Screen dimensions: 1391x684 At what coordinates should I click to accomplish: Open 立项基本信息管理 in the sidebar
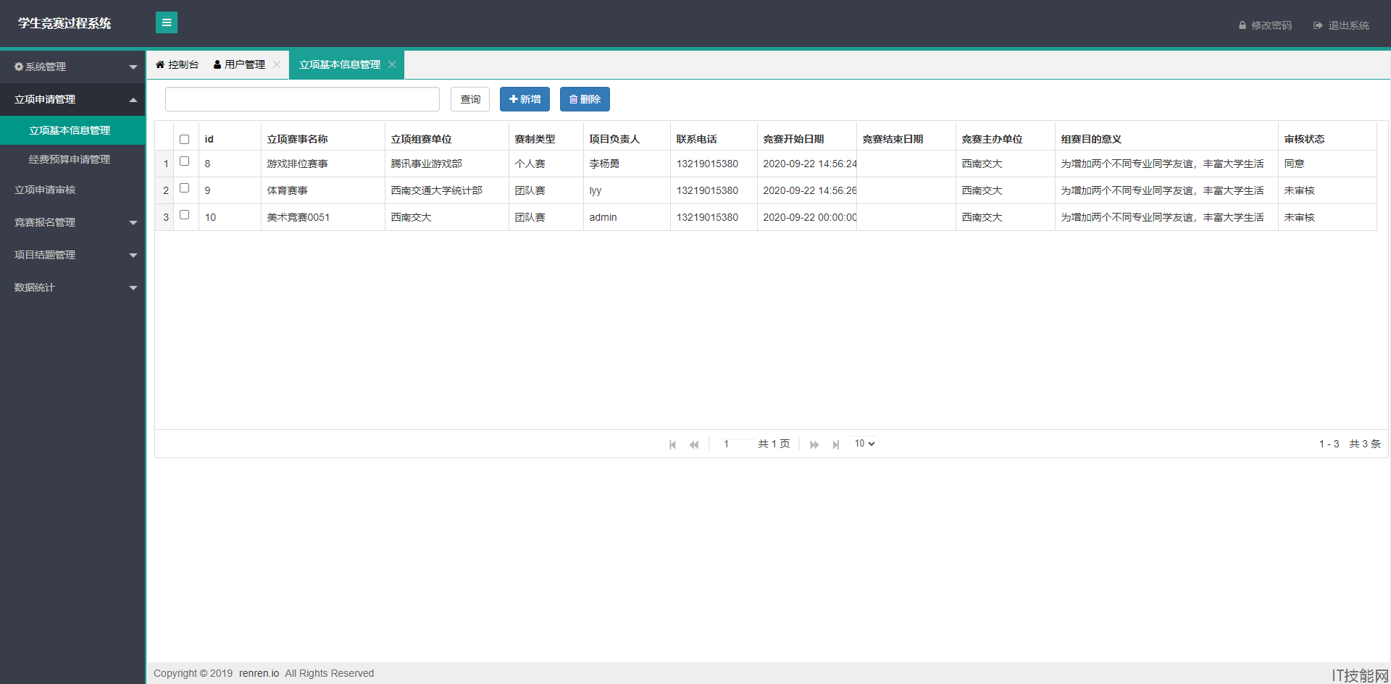coord(72,130)
